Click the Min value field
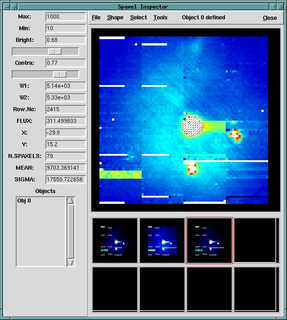287x320 pixels. point(66,28)
